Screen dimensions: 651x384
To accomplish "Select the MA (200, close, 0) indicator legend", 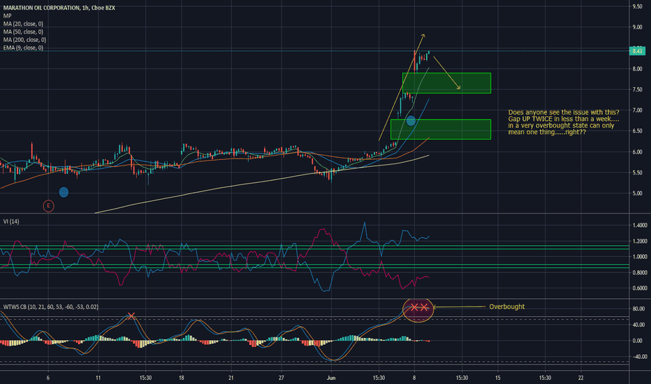I will click(x=25, y=40).
